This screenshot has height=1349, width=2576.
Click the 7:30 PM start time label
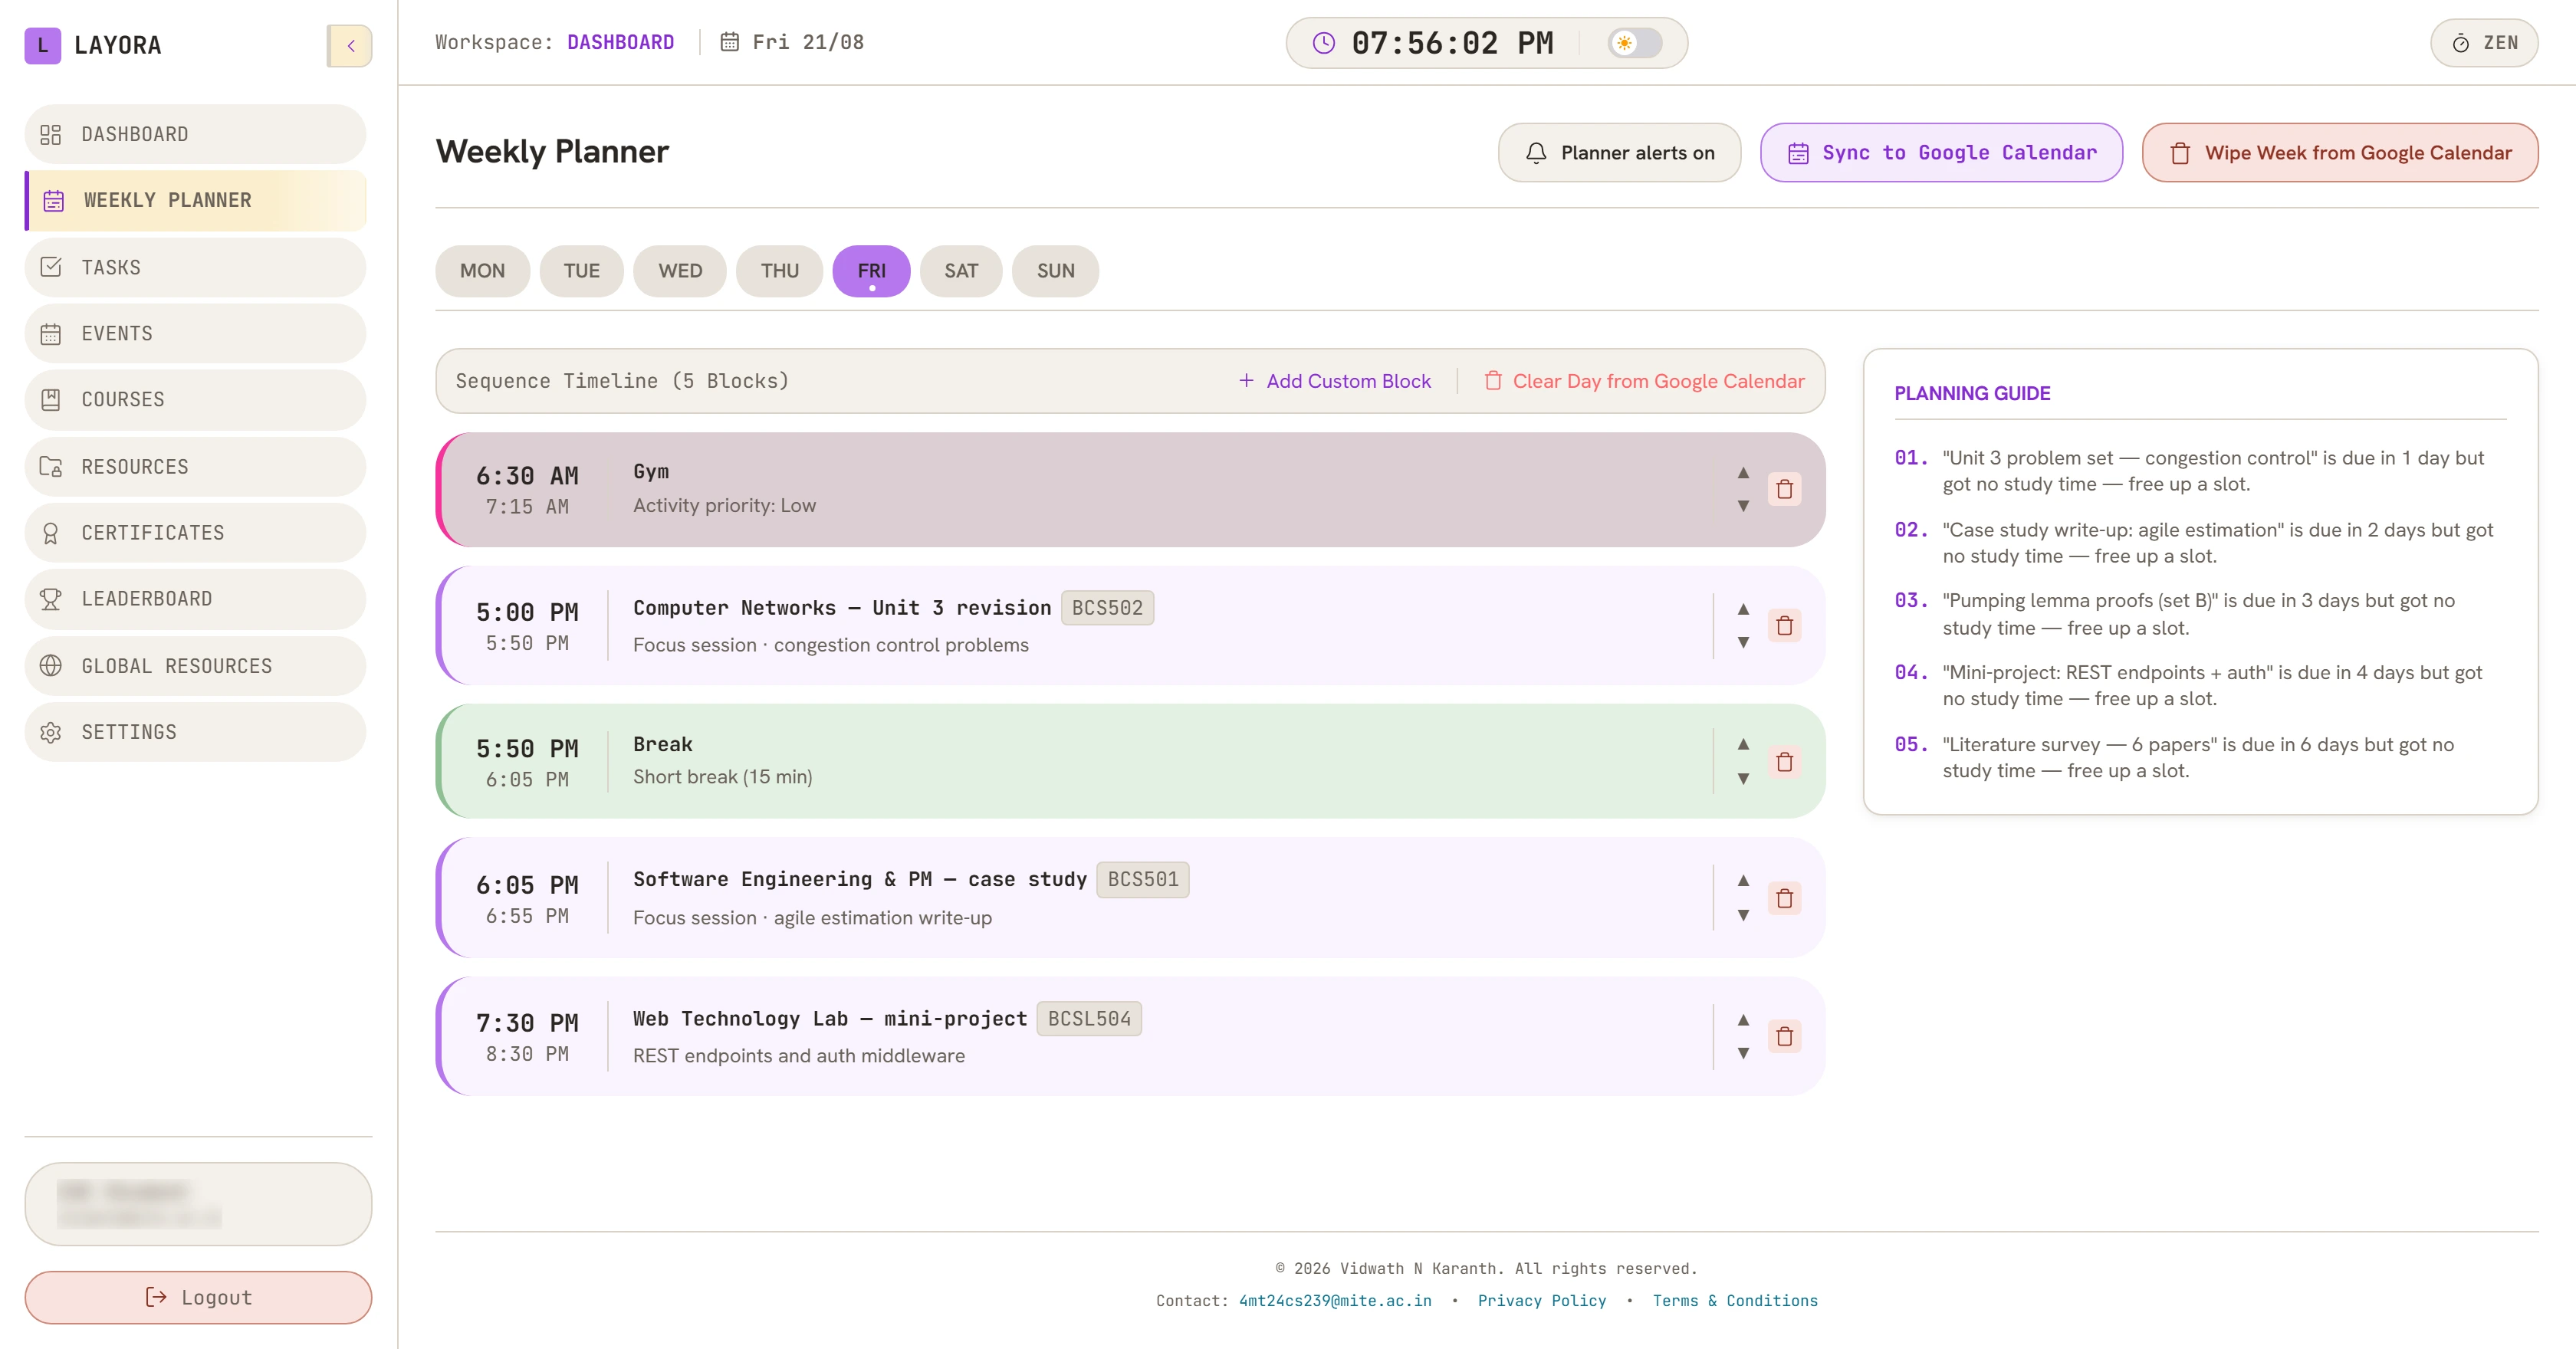527,1023
